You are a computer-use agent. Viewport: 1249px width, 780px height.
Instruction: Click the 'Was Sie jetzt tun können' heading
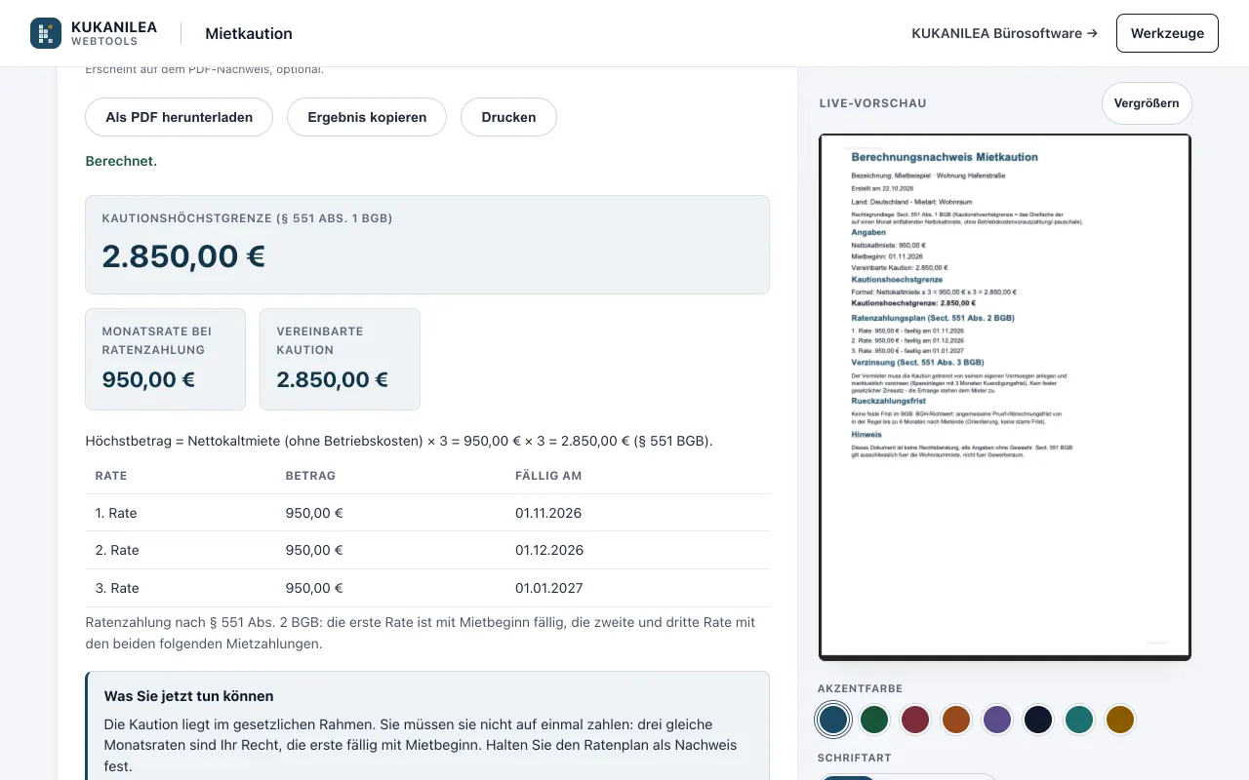189,696
